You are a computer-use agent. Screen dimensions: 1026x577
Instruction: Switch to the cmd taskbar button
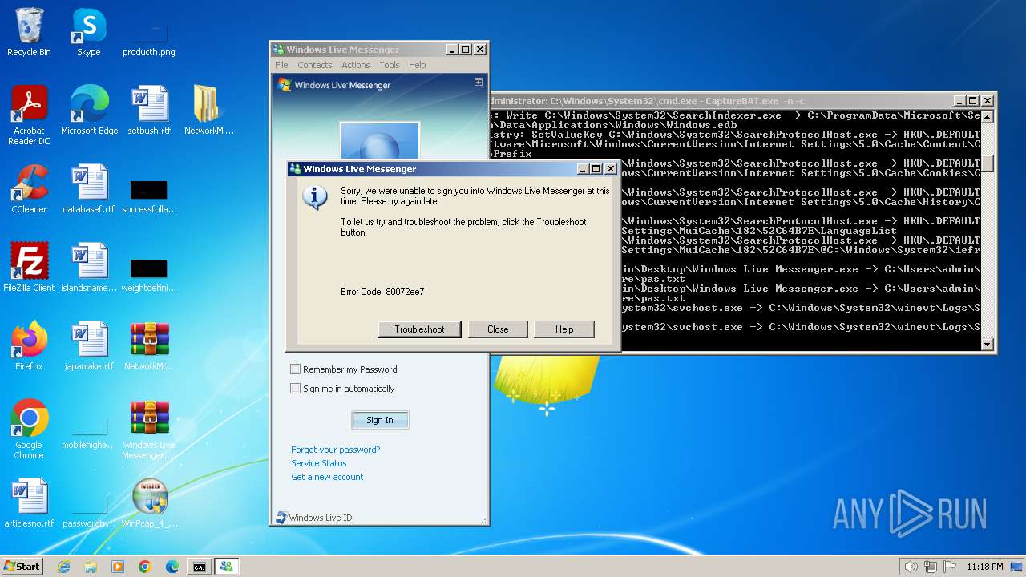pyautogui.click(x=199, y=567)
